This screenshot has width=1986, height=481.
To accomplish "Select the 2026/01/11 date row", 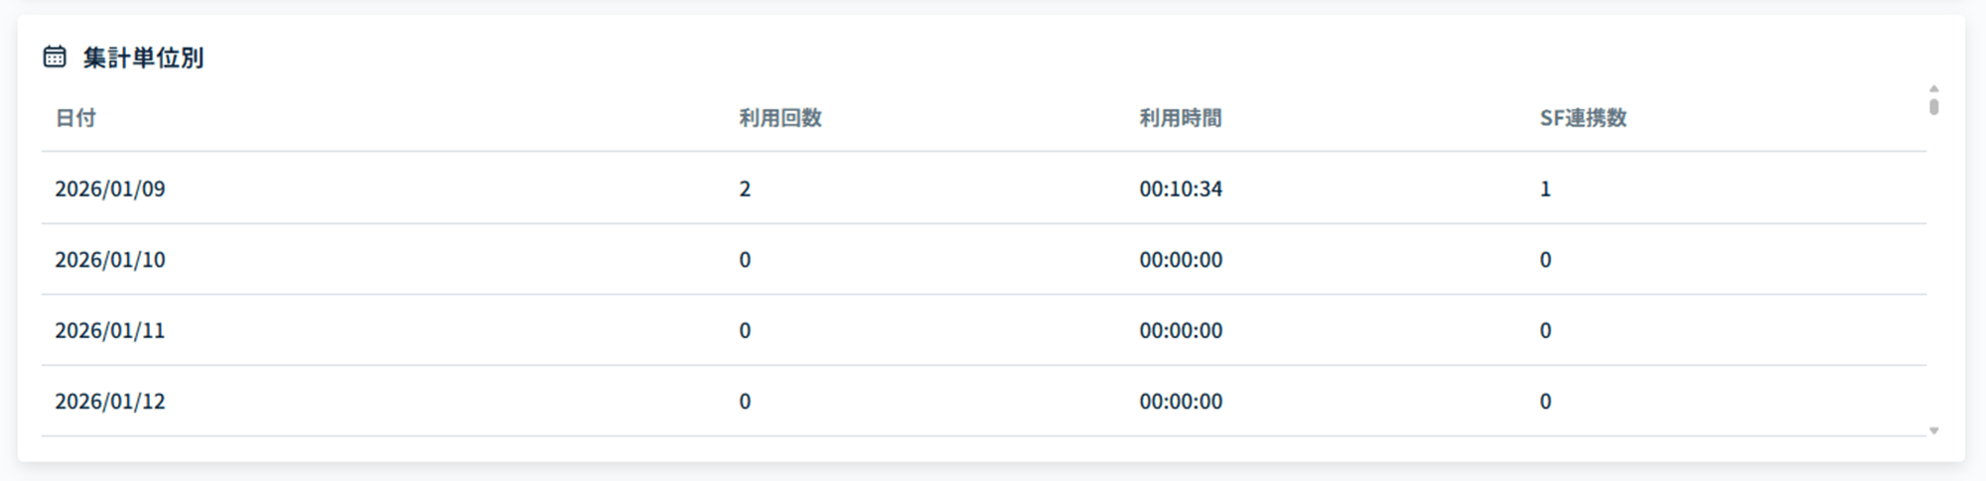I will pos(110,330).
